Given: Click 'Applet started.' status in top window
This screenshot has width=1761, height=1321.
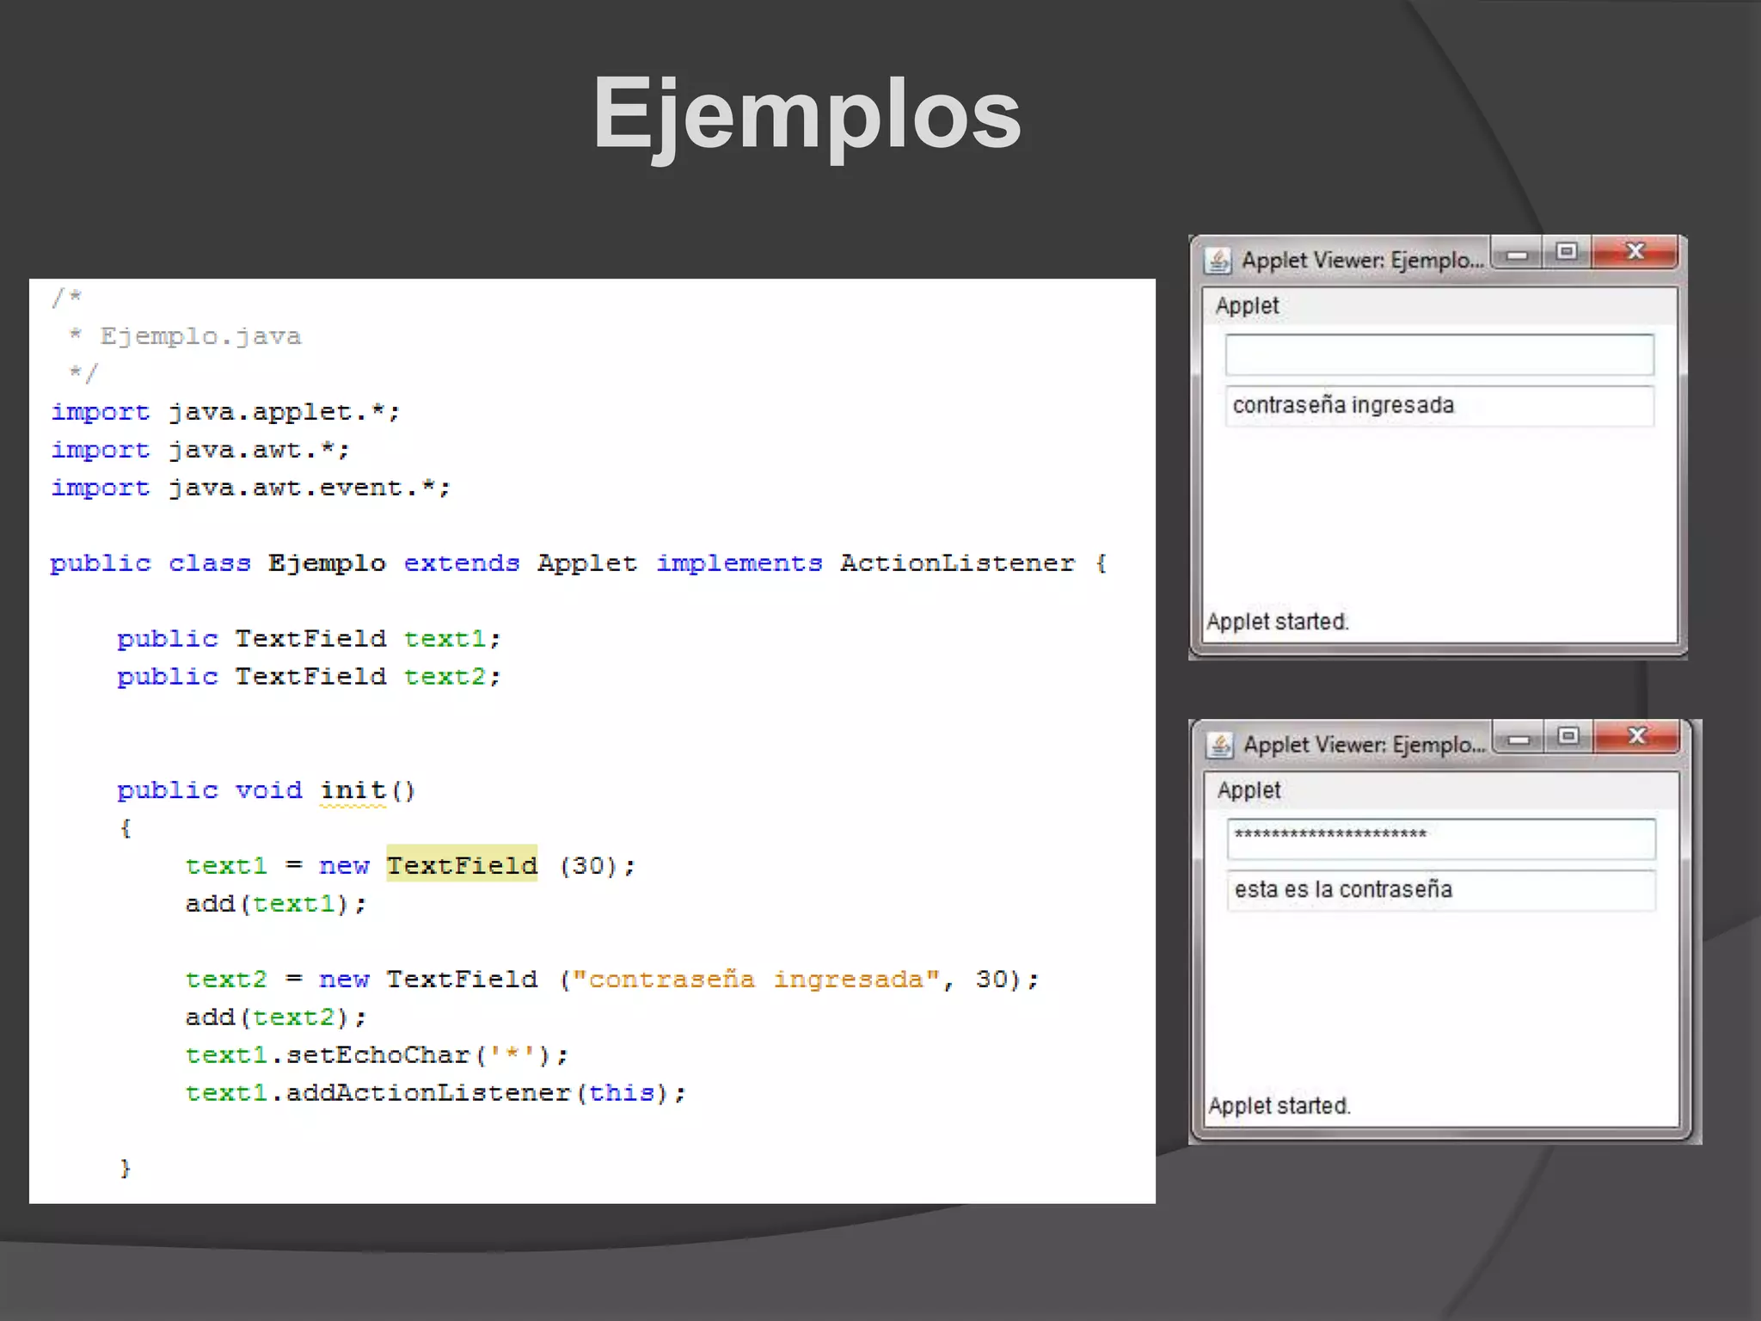Looking at the screenshot, I should point(1277,622).
